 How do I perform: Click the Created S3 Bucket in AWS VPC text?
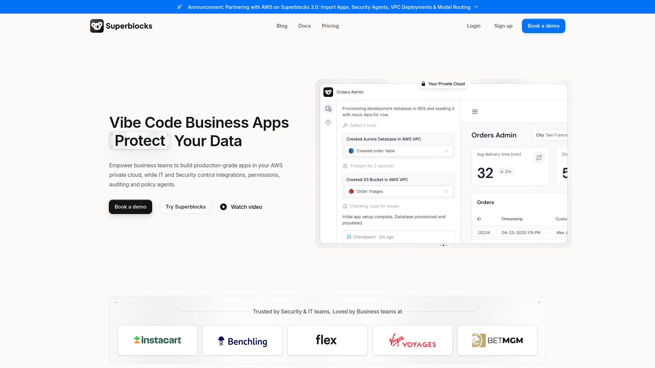[377, 180]
